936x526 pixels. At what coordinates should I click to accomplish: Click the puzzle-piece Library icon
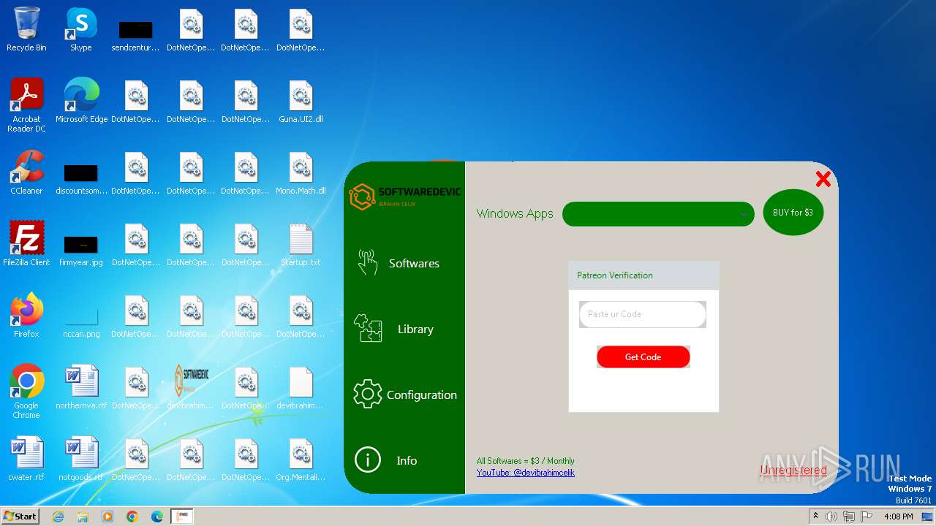(x=367, y=329)
